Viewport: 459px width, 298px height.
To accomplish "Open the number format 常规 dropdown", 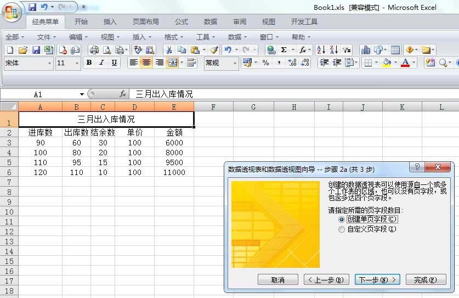I will coord(235,63).
